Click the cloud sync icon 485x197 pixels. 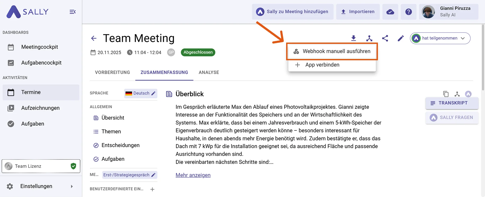coord(390,12)
